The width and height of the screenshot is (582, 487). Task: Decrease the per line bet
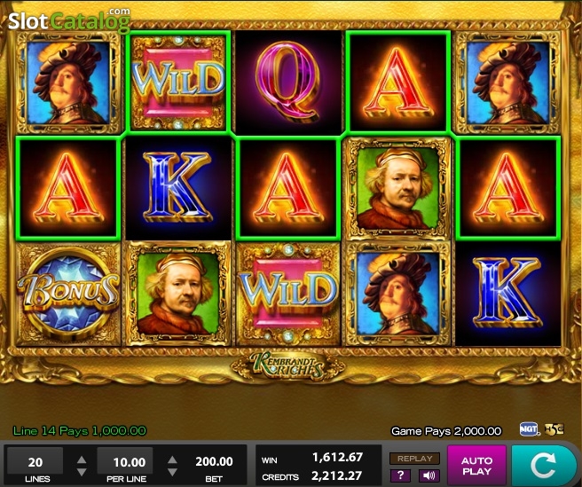172,472
